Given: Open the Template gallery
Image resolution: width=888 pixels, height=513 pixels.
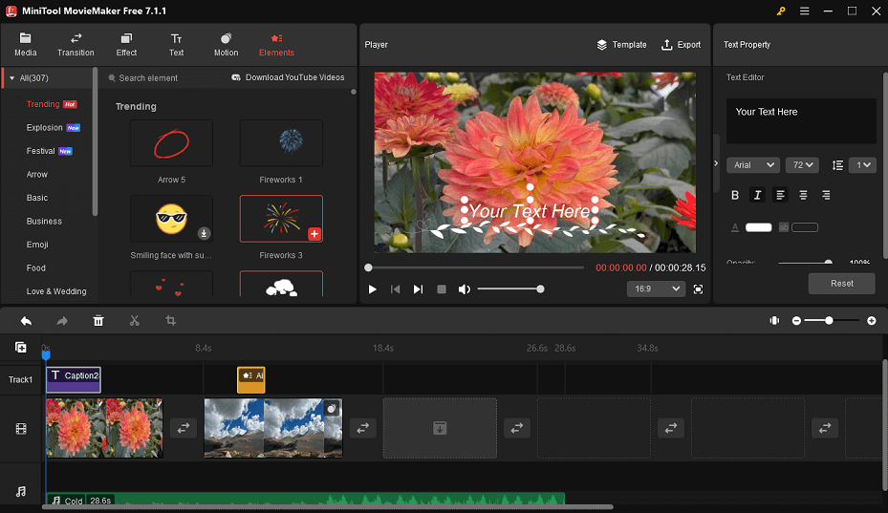Looking at the screenshot, I should [621, 45].
